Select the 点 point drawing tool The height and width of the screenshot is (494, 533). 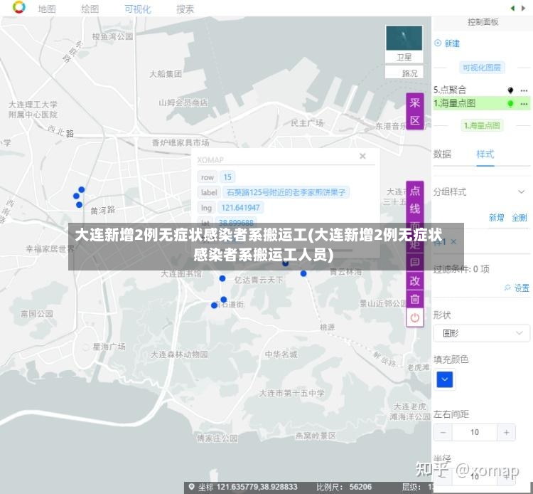click(x=415, y=191)
